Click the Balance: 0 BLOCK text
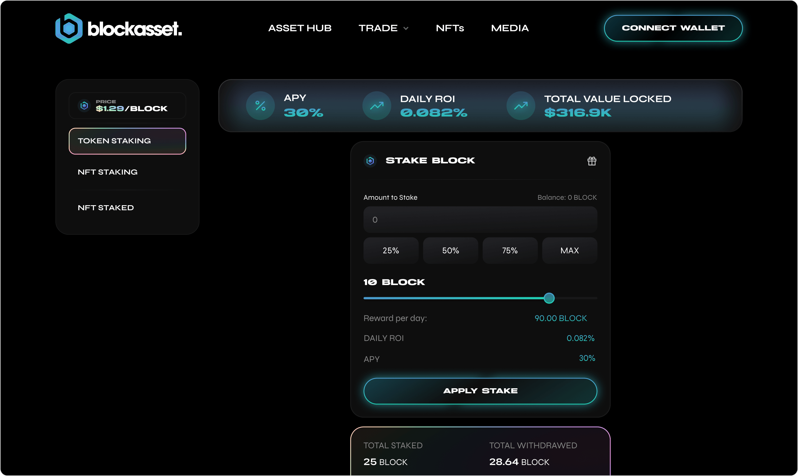 pos(567,198)
